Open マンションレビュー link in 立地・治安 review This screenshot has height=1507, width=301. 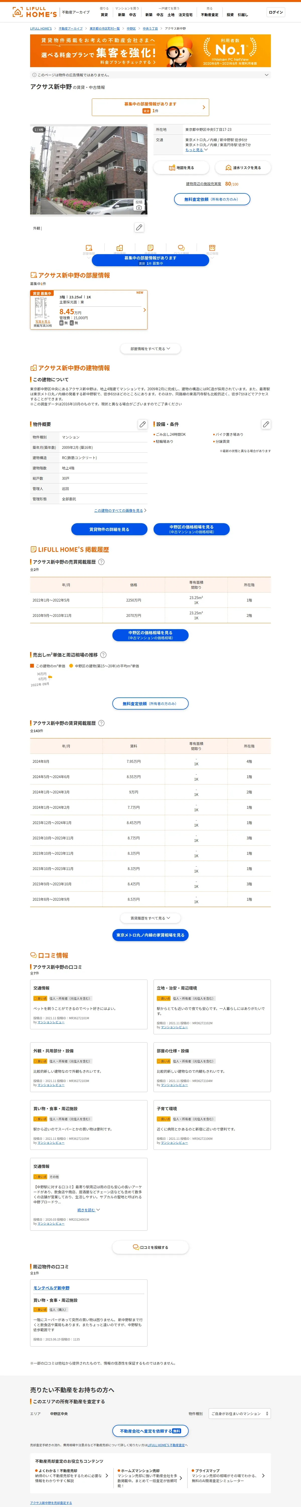tap(174, 1027)
